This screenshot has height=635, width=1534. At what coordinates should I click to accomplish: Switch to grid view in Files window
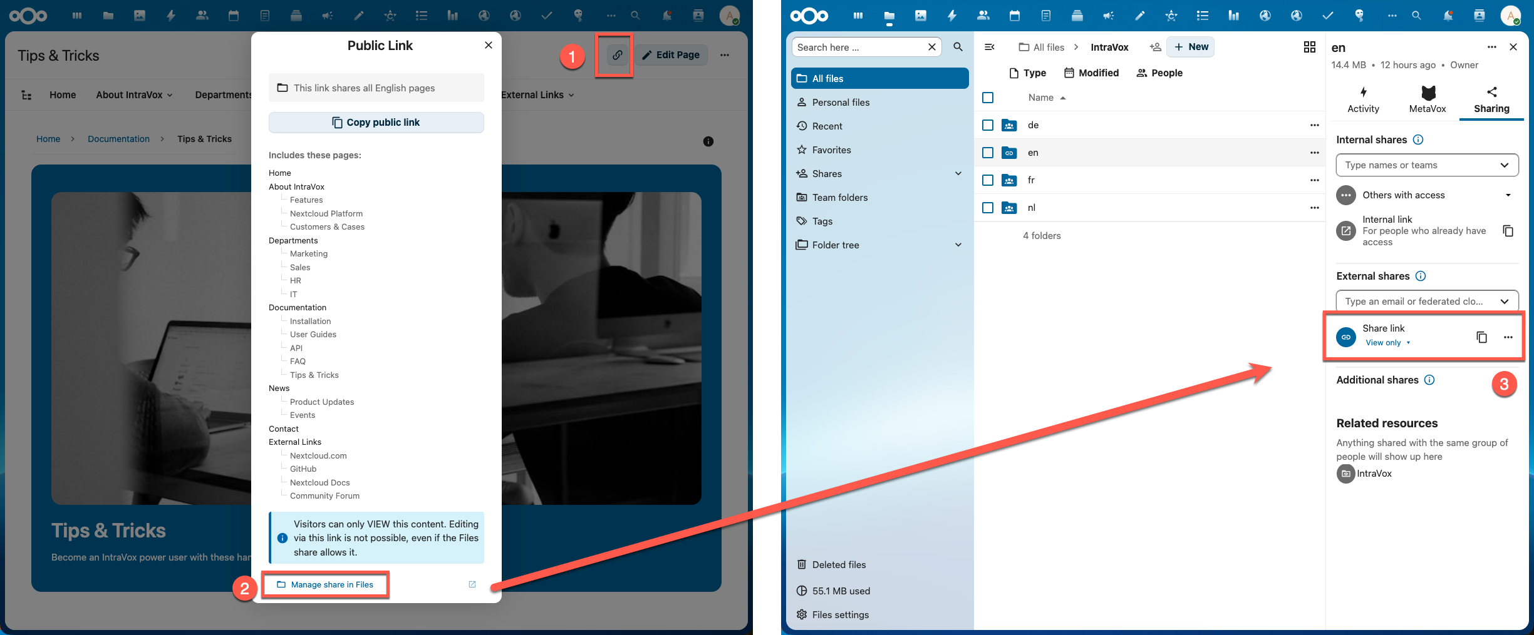[1310, 47]
